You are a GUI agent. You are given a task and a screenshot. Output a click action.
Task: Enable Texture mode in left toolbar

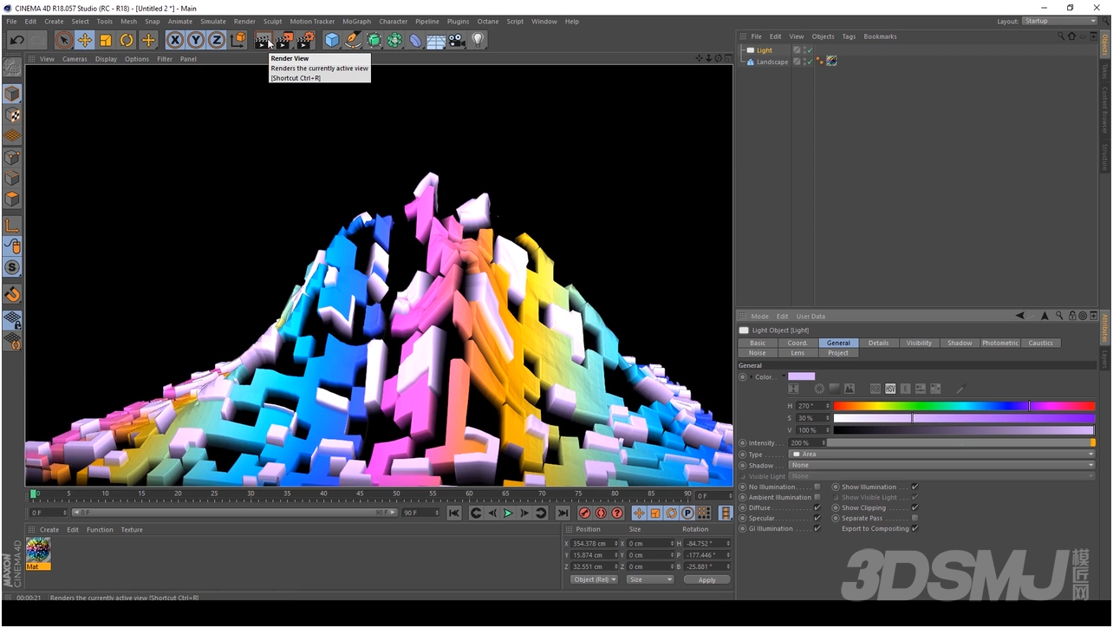[12, 114]
